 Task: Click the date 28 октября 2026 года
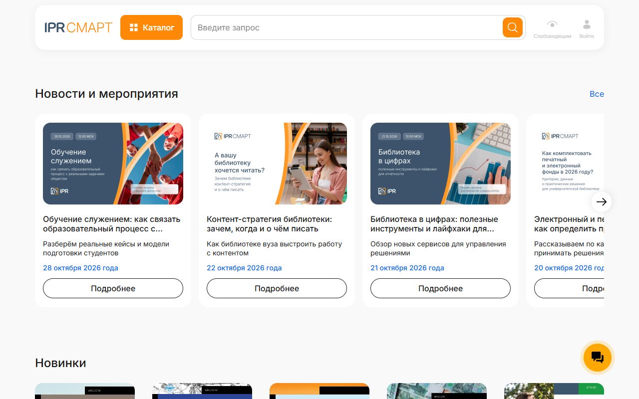coord(80,268)
